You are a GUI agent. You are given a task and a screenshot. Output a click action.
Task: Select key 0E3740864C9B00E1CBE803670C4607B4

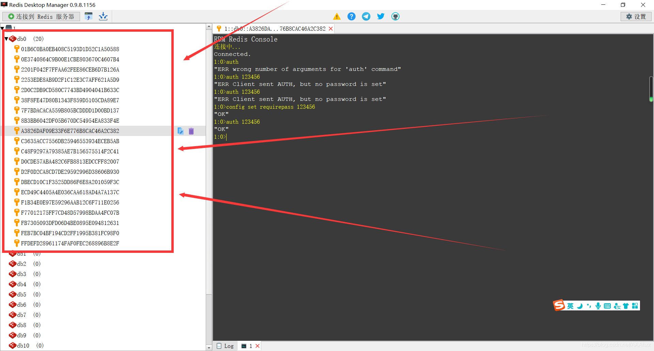70,59
